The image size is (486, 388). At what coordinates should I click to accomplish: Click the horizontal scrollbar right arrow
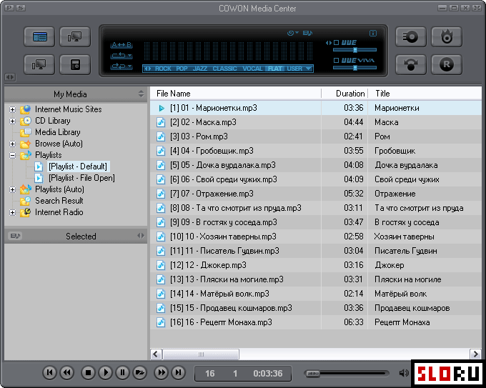click(x=476, y=354)
